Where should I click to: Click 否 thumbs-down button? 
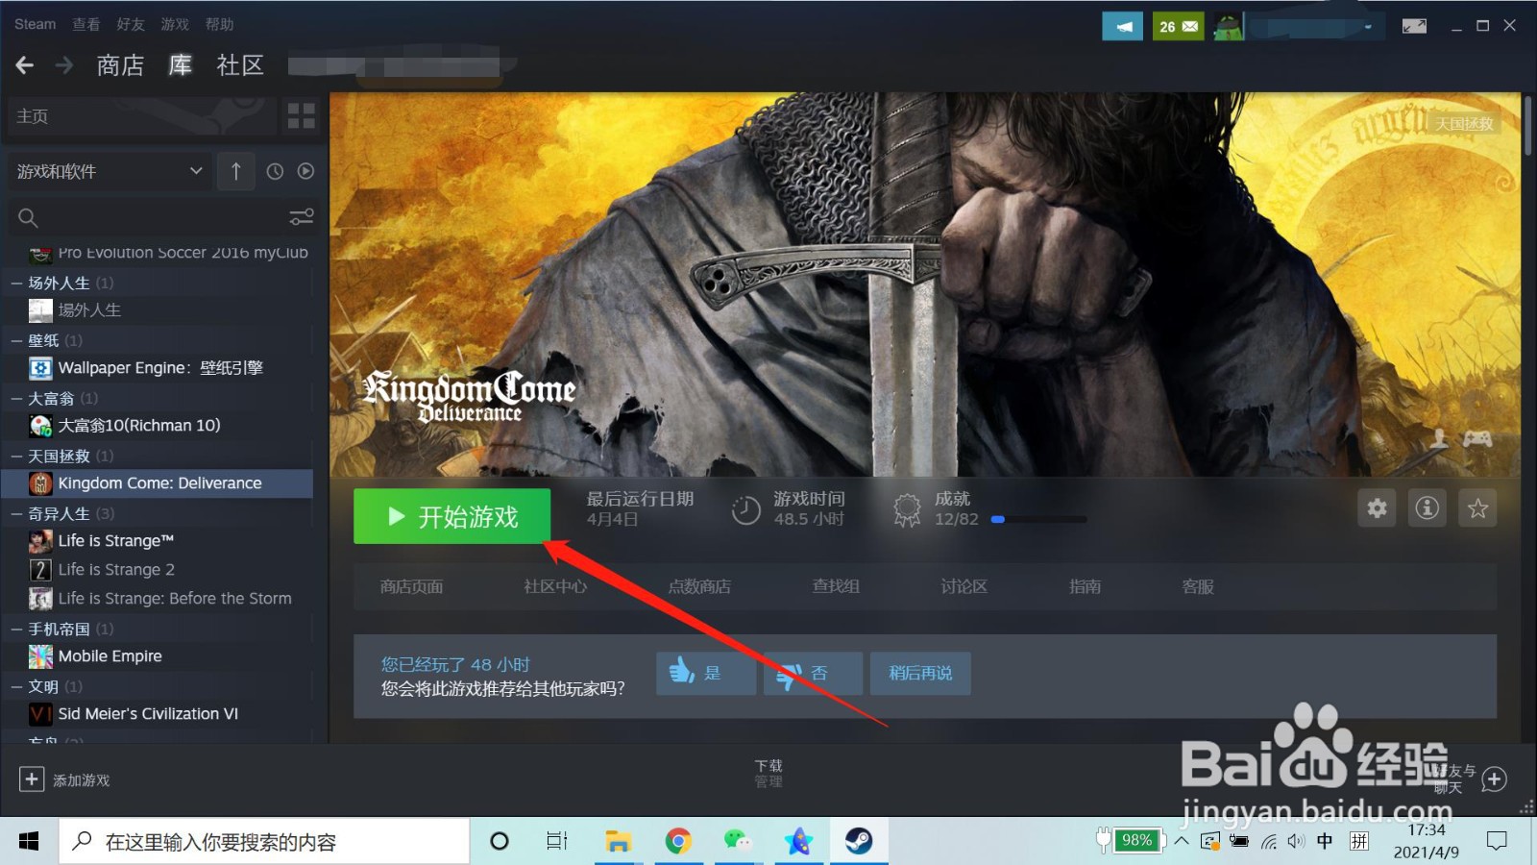[813, 673]
